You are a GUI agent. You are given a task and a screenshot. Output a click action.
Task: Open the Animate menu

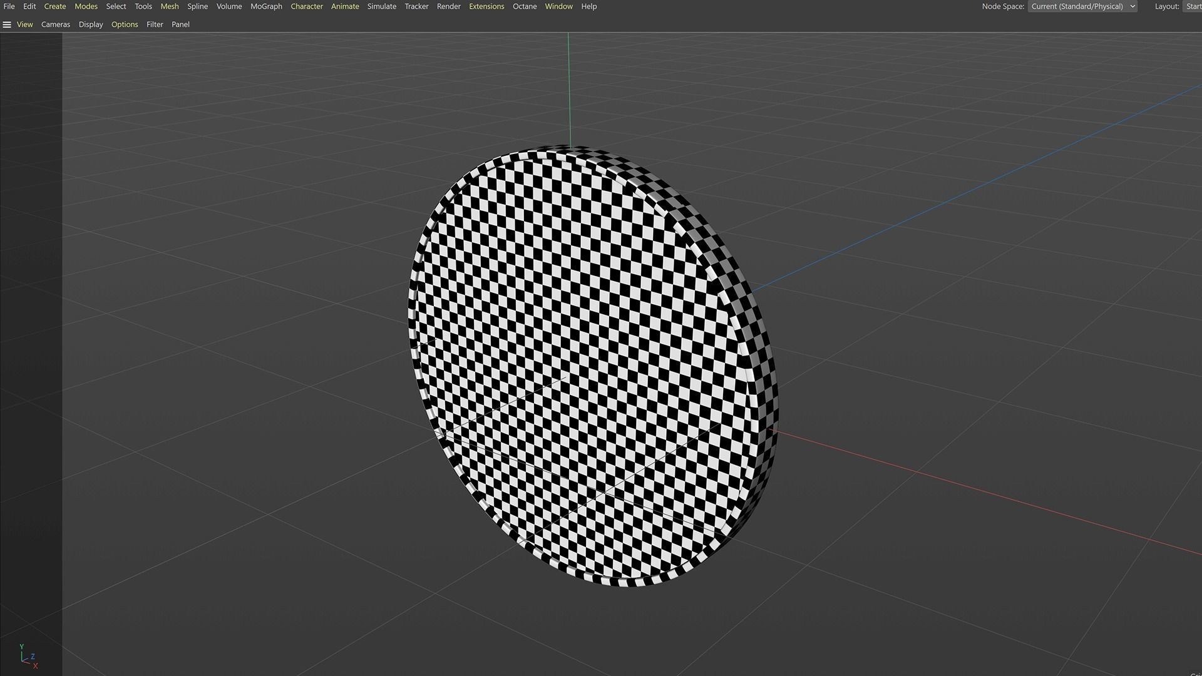(x=345, y=6)
